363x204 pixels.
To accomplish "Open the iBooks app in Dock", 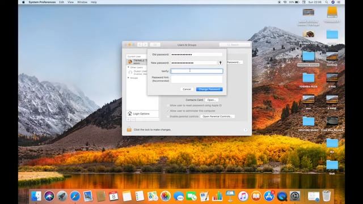I will tap(256, 197).
